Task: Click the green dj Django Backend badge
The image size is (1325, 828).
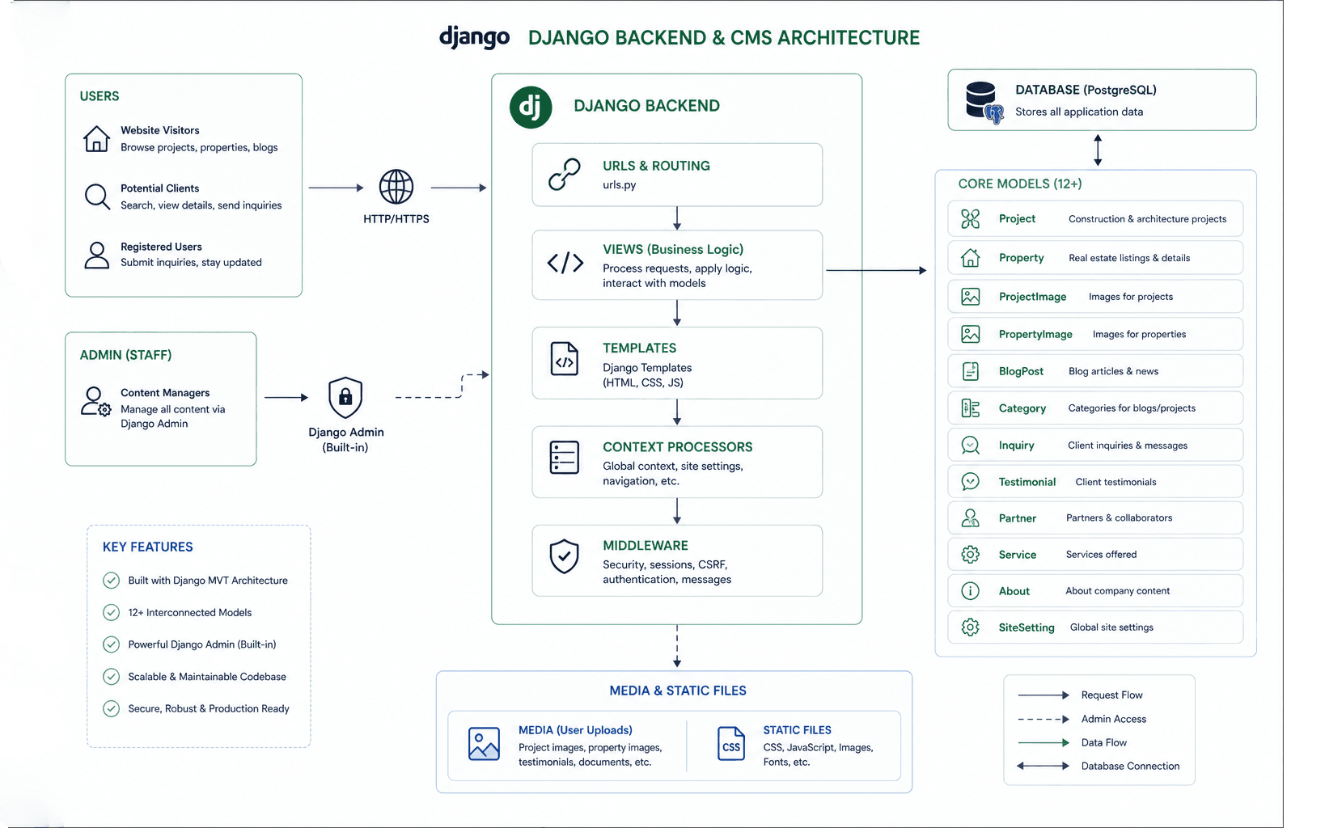Action: click(531, 107)
